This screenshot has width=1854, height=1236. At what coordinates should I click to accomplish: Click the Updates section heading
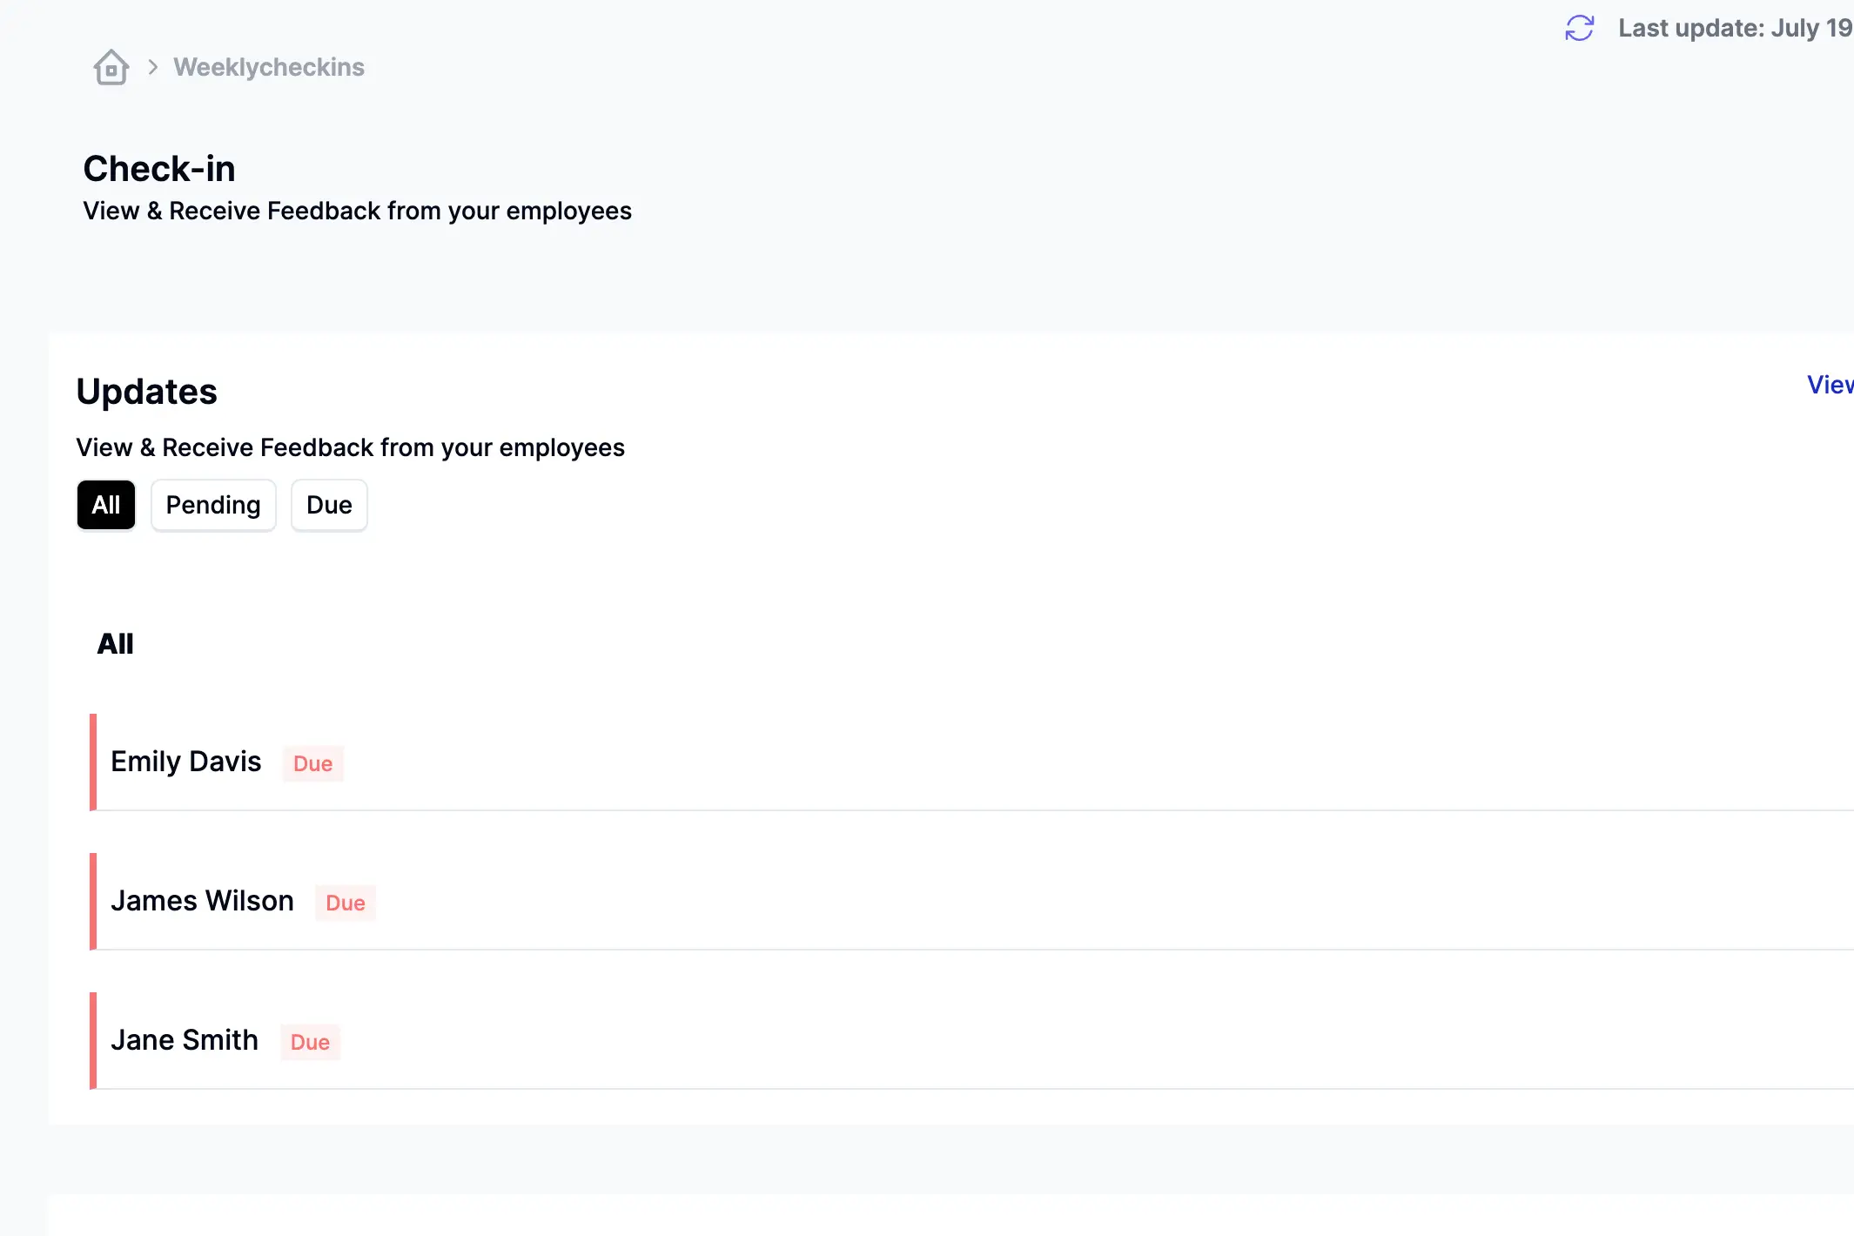(x=146, y=392)
